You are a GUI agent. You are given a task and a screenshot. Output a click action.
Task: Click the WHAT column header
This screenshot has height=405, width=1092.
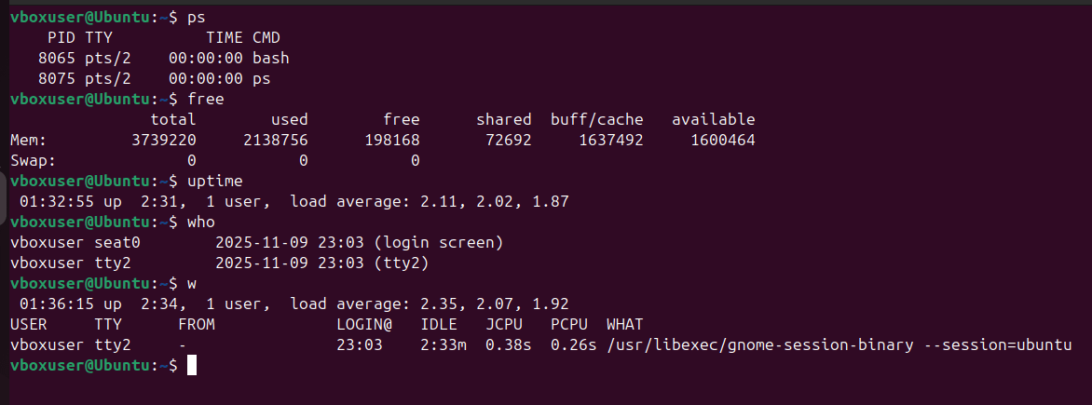[625, 324]
